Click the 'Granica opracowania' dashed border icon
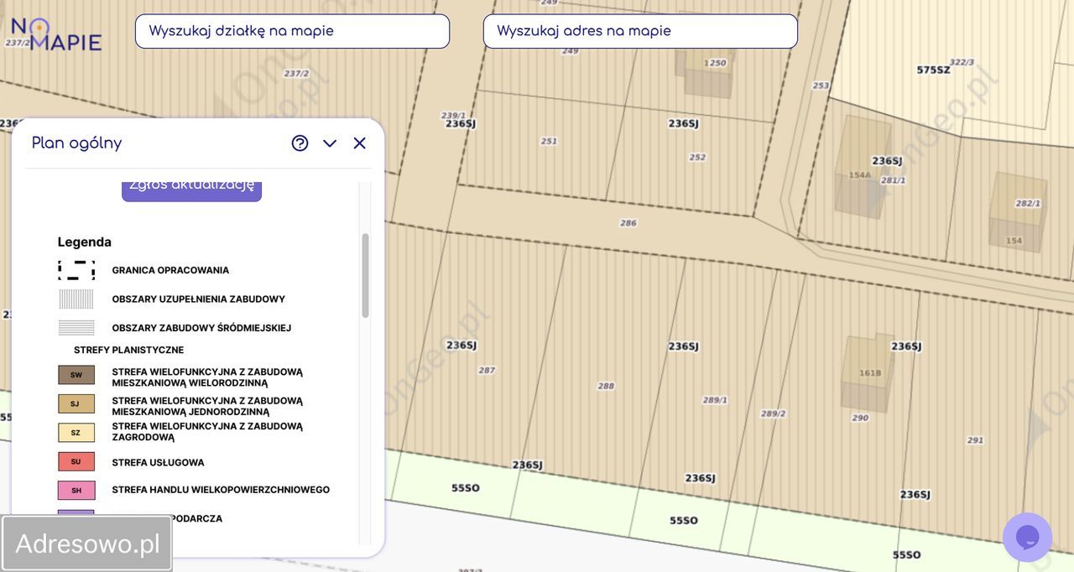1074x572 pixels. coord(76,270)
